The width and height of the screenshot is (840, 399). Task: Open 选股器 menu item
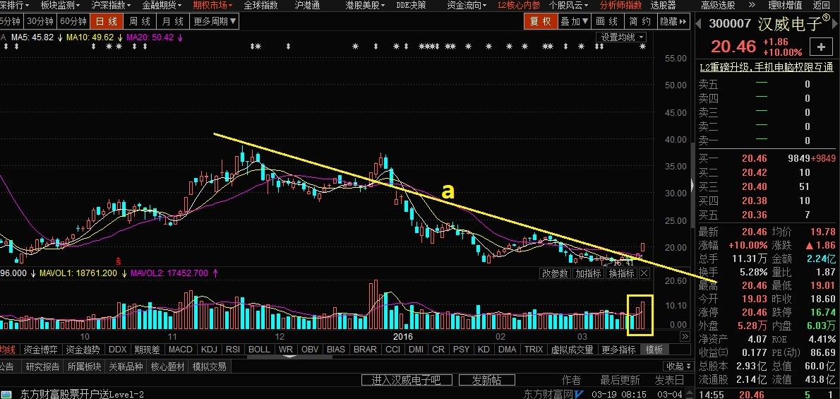click(x=664, y=6)
